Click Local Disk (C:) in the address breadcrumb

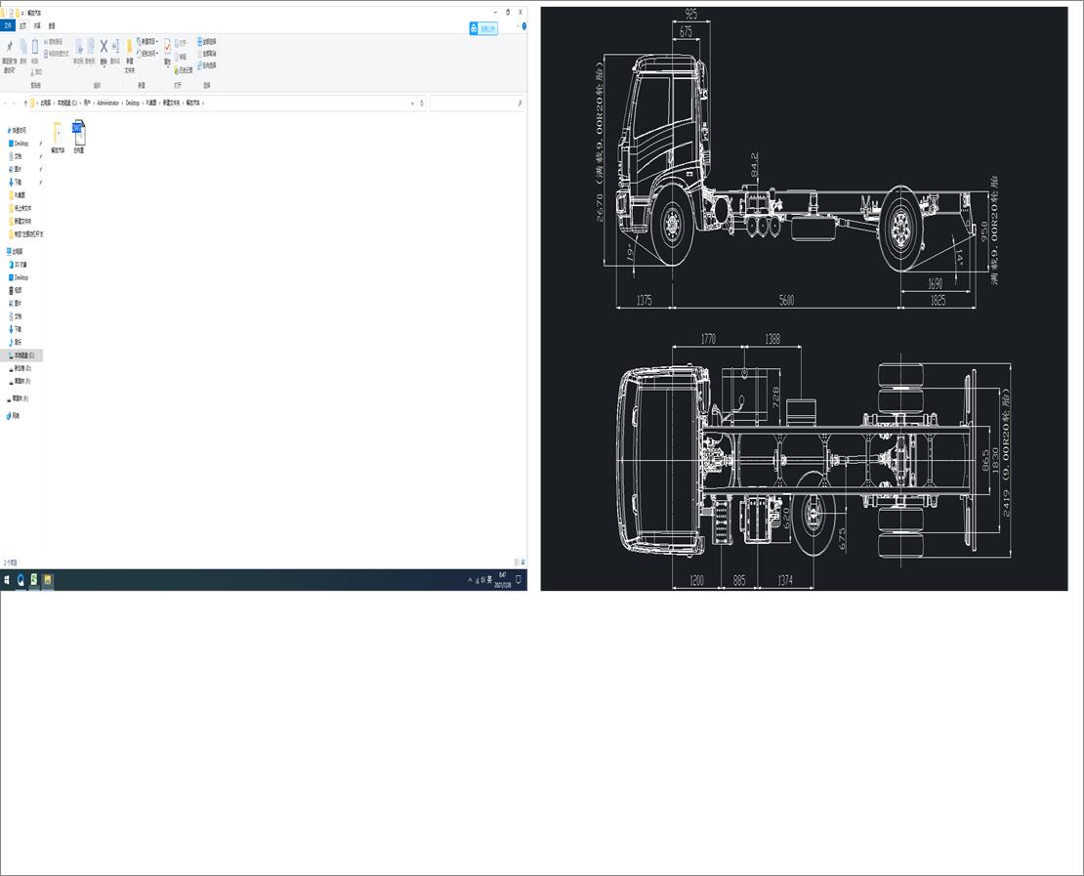pyautogui.click(x=67, y=103)
